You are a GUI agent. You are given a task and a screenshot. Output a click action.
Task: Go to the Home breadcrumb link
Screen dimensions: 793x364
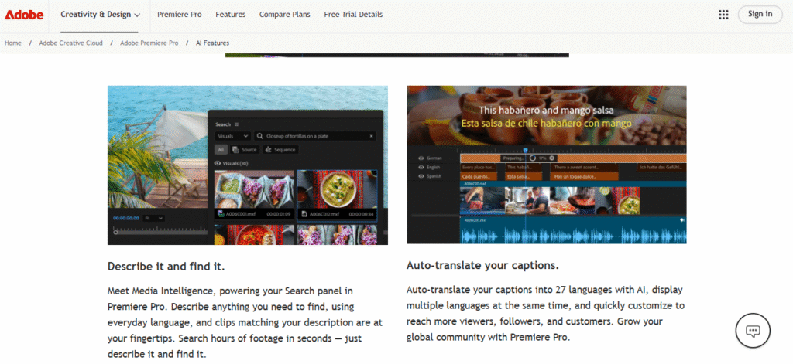(x=13, y=43)
